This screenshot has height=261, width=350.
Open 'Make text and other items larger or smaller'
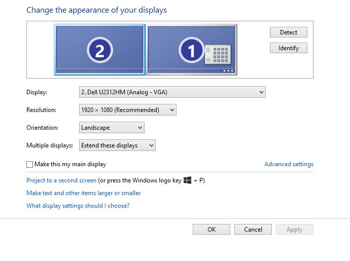[x=83, y=193]
